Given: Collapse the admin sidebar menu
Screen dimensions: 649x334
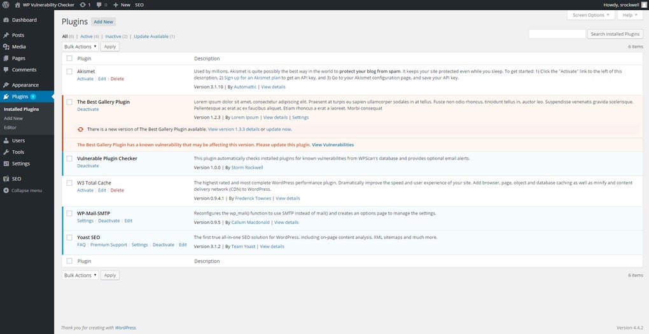Looking at the screenshot, I should [x=26, y=190].
